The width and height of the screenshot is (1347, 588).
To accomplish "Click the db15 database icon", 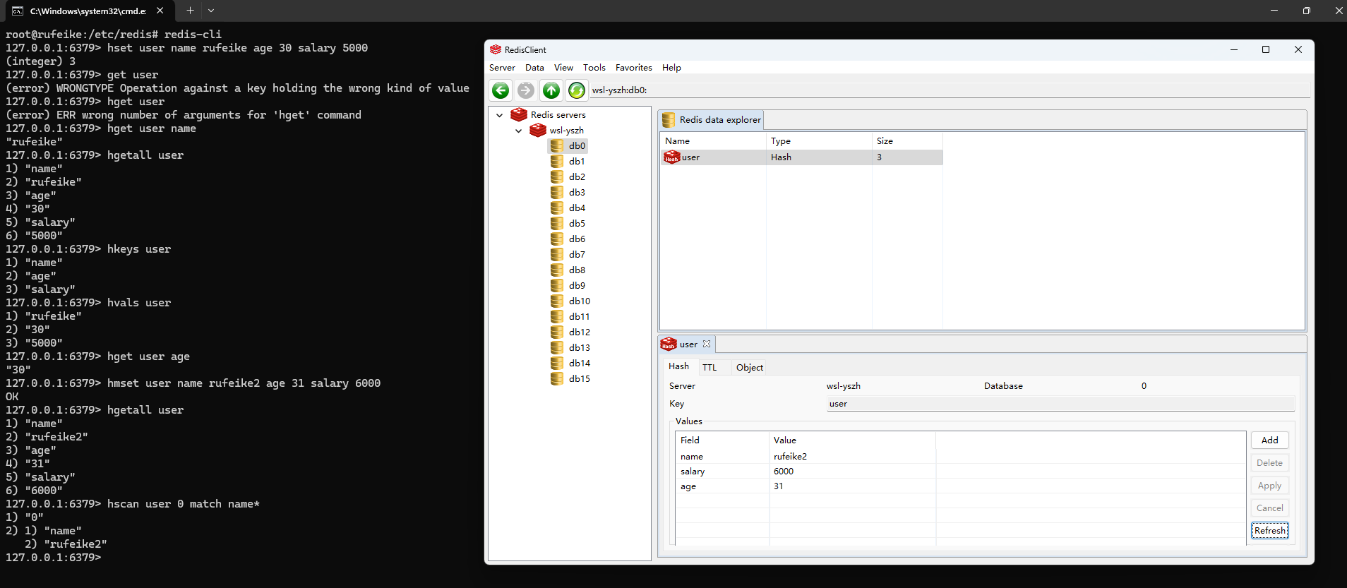I will tap(557, 378).
